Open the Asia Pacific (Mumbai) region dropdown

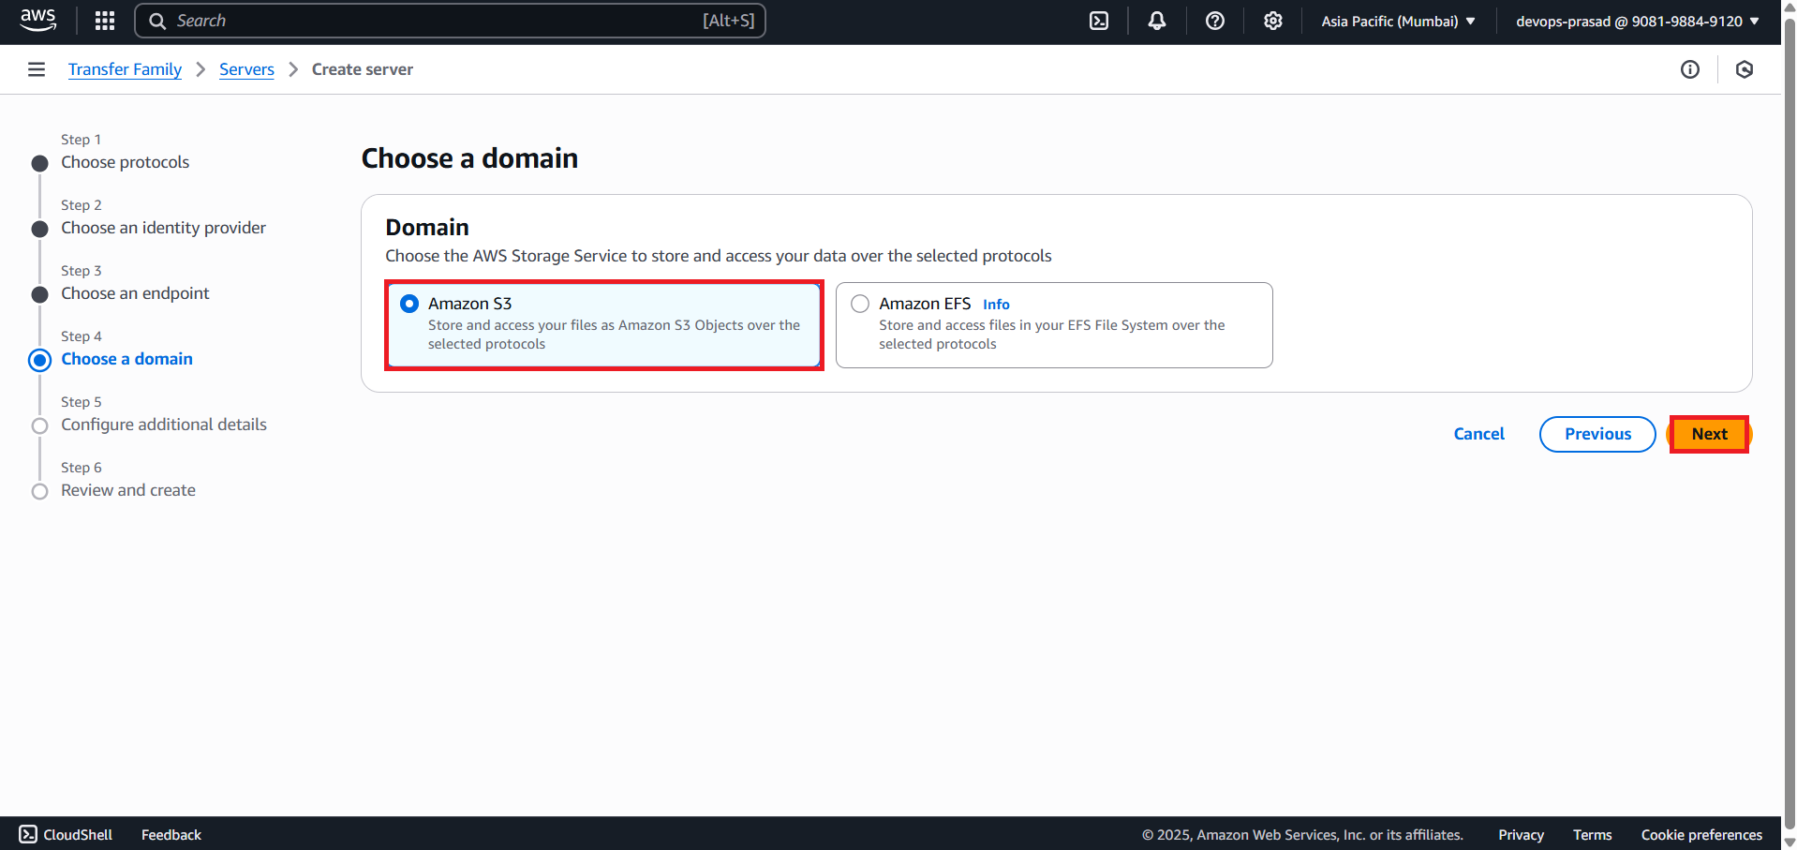tap(1396, 20)
